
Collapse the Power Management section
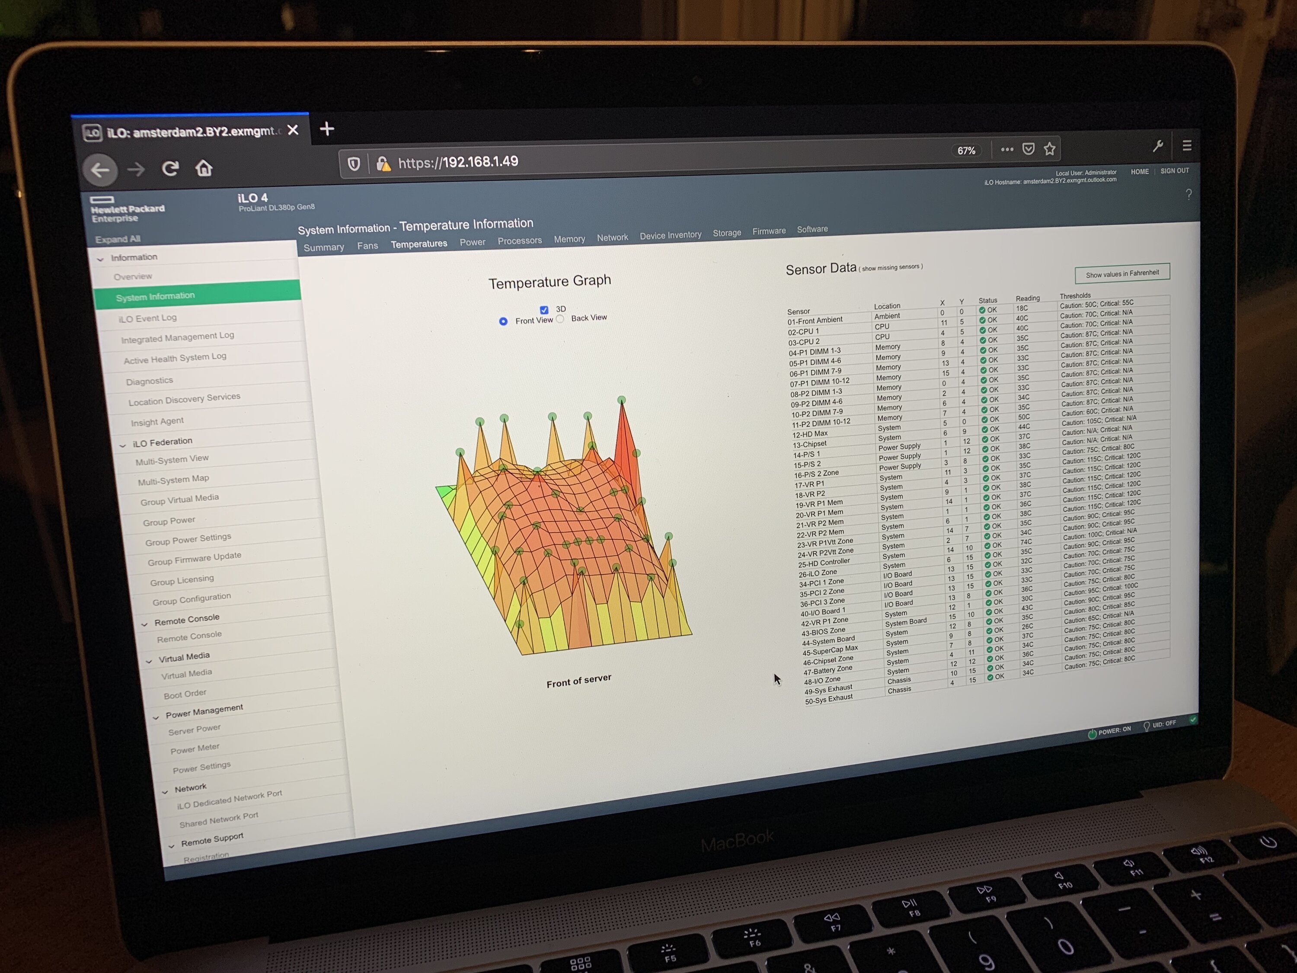(156, 717)
